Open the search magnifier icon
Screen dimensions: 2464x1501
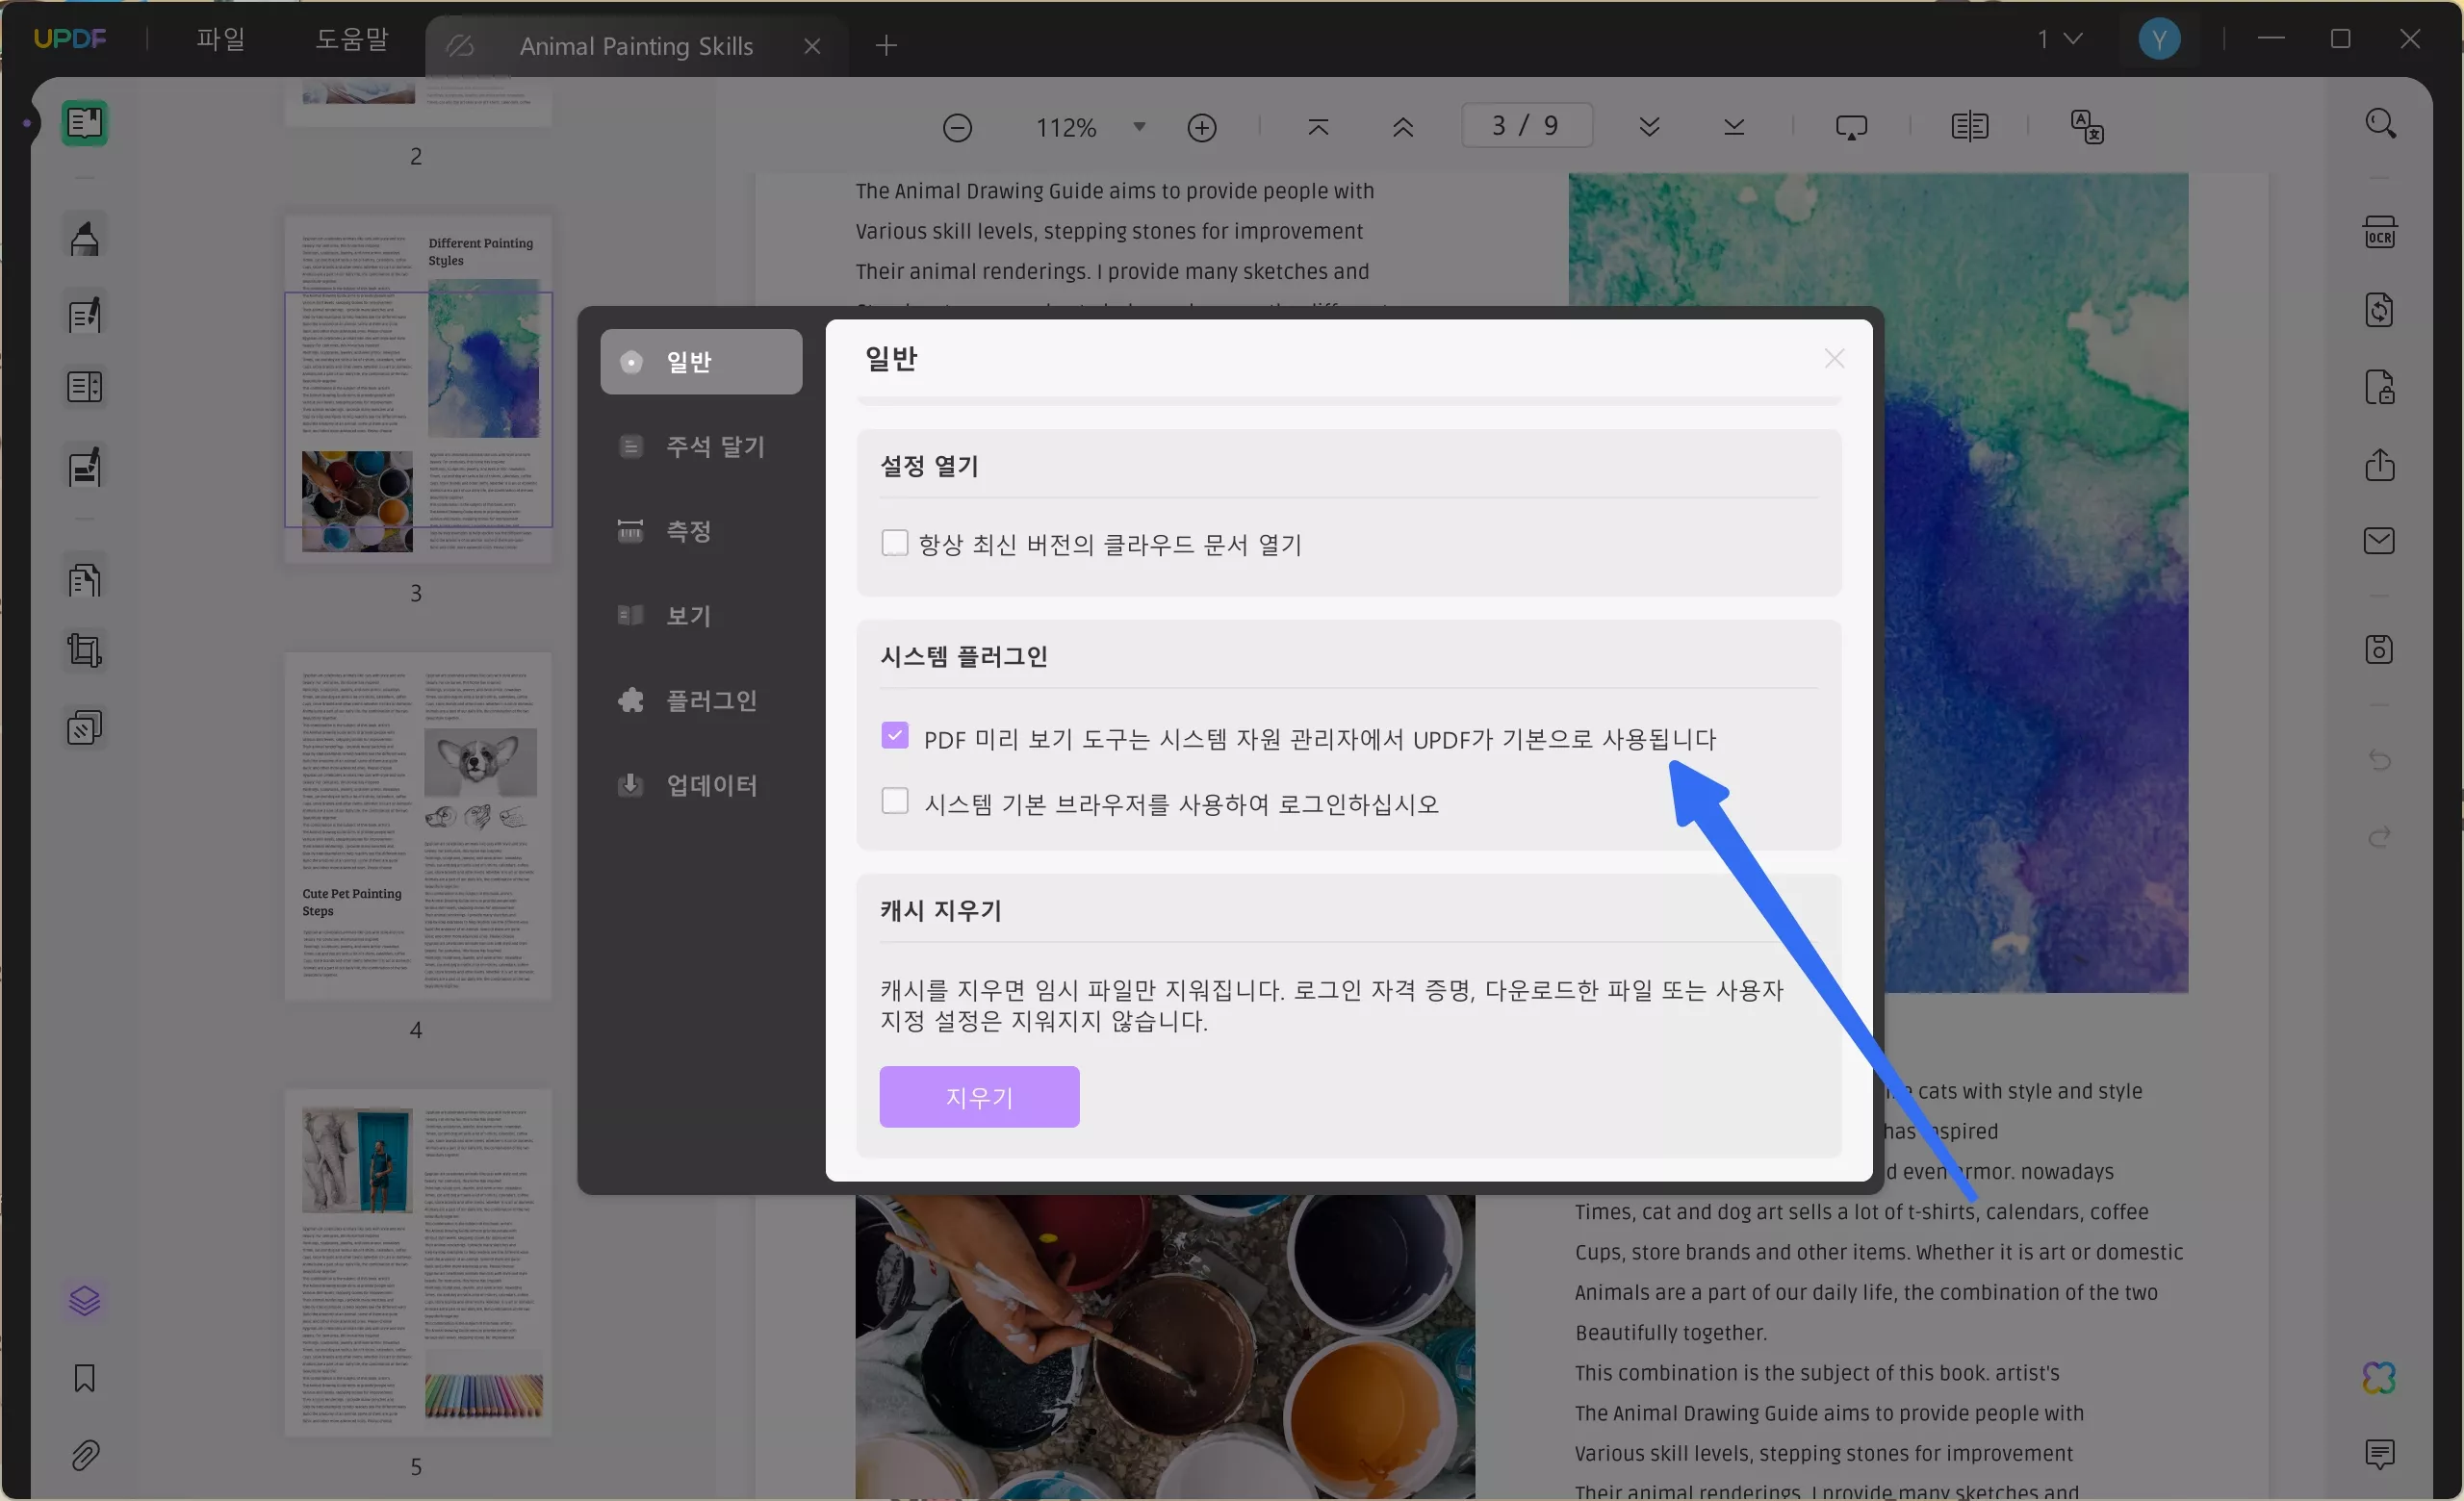click(2380, 124)
